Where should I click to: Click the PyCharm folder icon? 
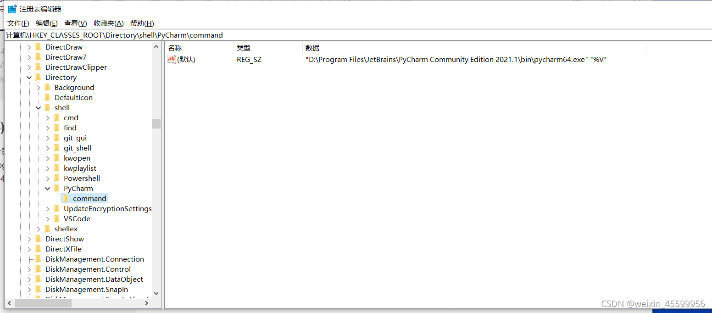click(x=57, y=188)
